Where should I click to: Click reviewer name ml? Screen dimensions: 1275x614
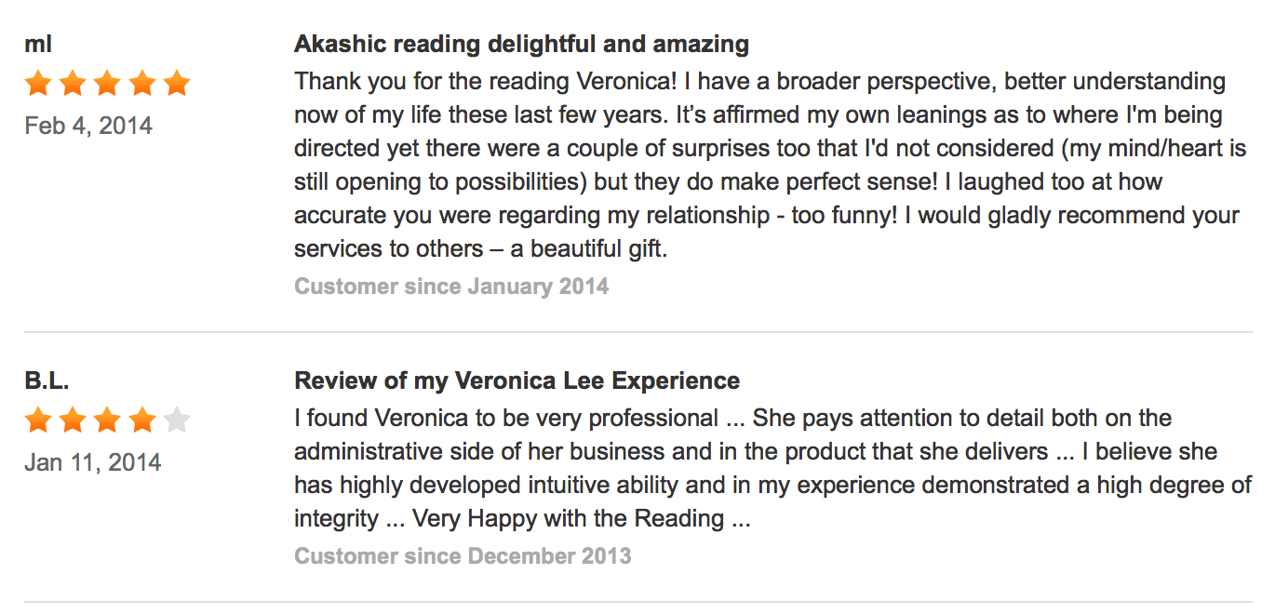(x=38, y=44)
